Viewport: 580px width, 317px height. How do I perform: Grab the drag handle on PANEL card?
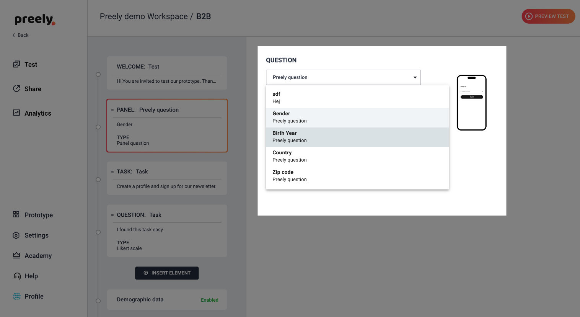112,110
